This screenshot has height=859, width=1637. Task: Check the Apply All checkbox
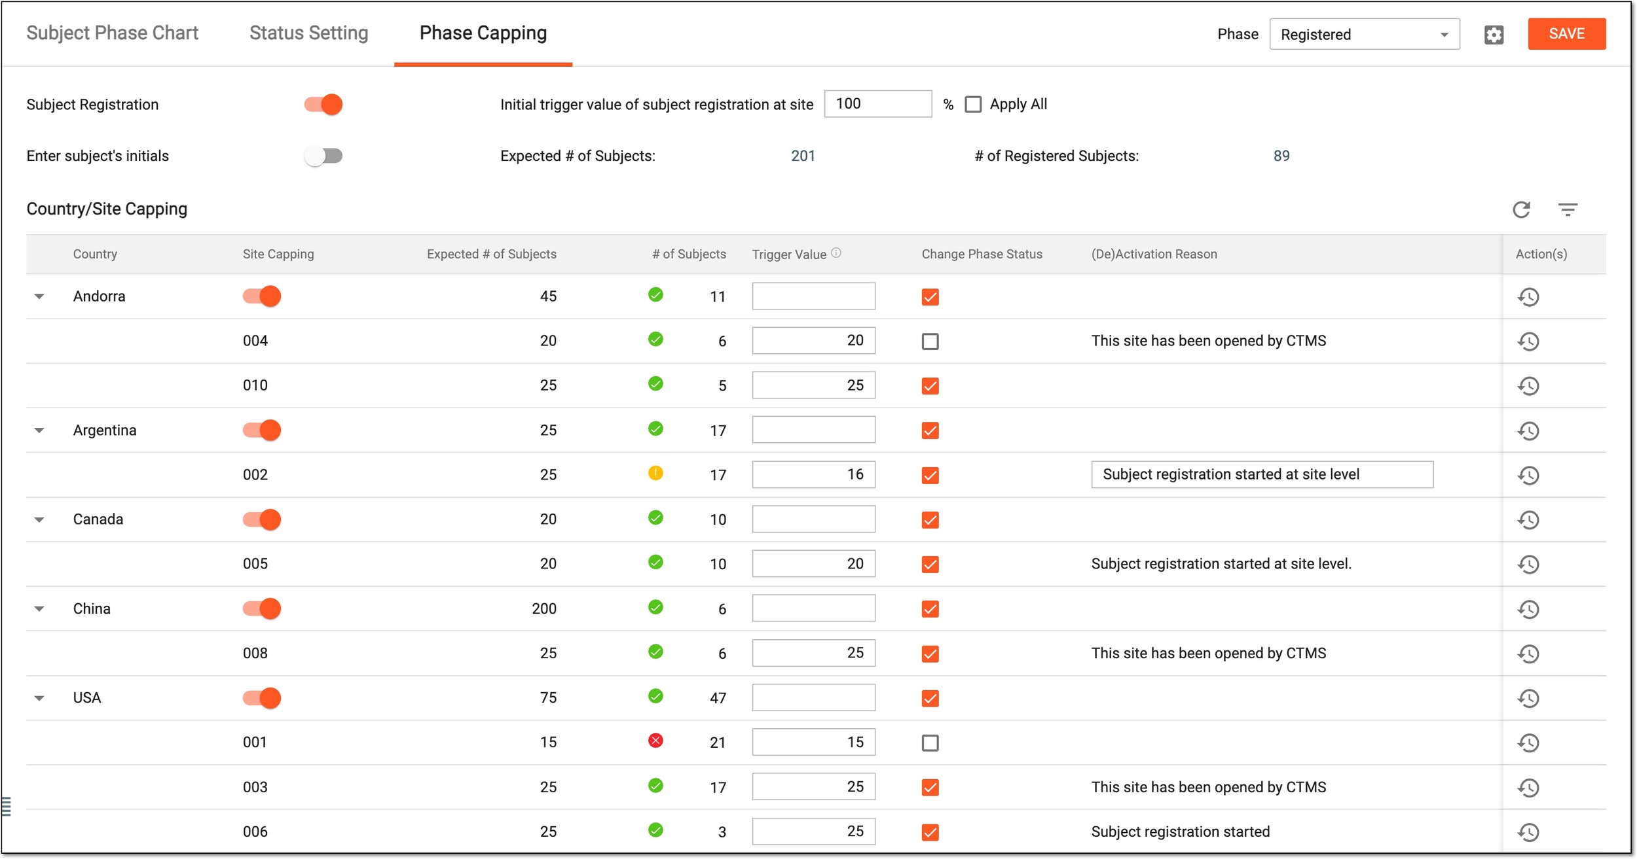click(973, 105)
